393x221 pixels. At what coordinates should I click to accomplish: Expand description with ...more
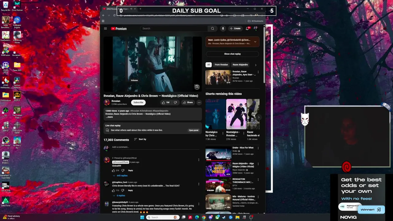point(109,117)
